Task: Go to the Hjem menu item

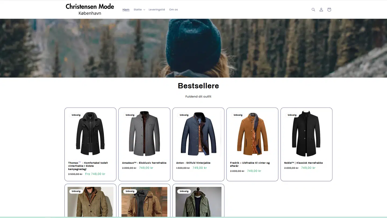Action: pyautogui.click(x=126, y=10)
